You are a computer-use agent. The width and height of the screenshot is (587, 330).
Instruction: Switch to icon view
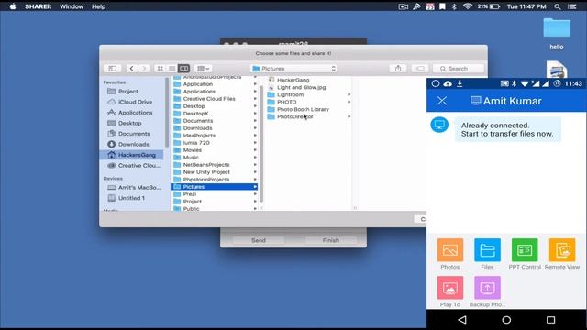(160, 69)
